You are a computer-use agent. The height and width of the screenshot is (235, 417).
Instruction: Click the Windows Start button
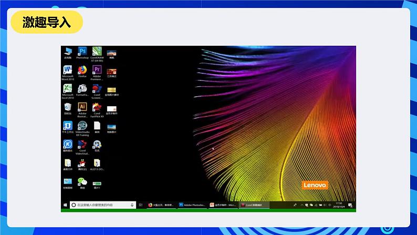[x=66, y=205]
